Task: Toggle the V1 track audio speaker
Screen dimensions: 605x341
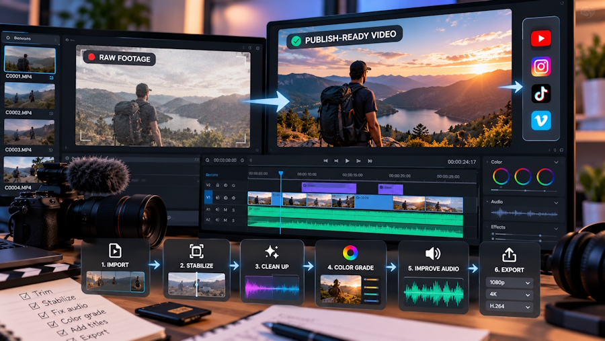Action: point(225,198)
